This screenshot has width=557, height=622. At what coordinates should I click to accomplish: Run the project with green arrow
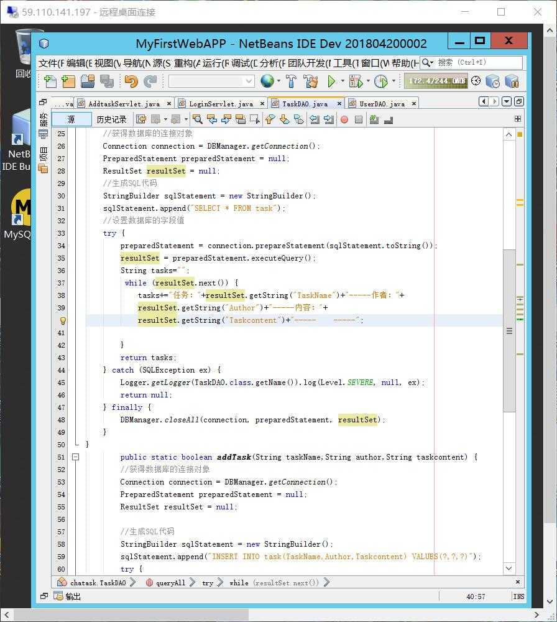331,81
